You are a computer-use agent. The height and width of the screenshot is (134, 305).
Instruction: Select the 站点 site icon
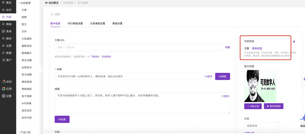pyautogui.click(x=3, y=10)
